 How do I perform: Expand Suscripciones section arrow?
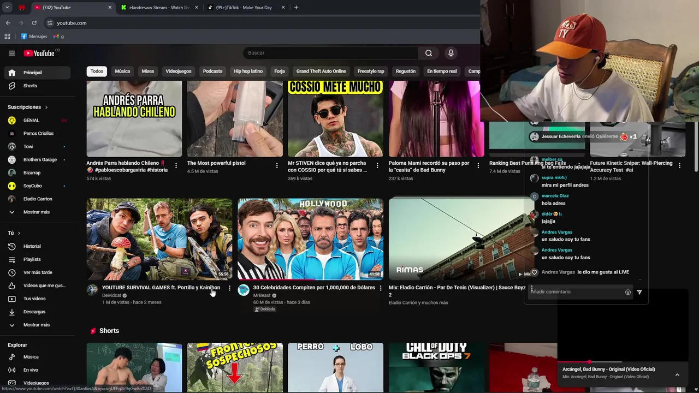(x=46, y=108)
